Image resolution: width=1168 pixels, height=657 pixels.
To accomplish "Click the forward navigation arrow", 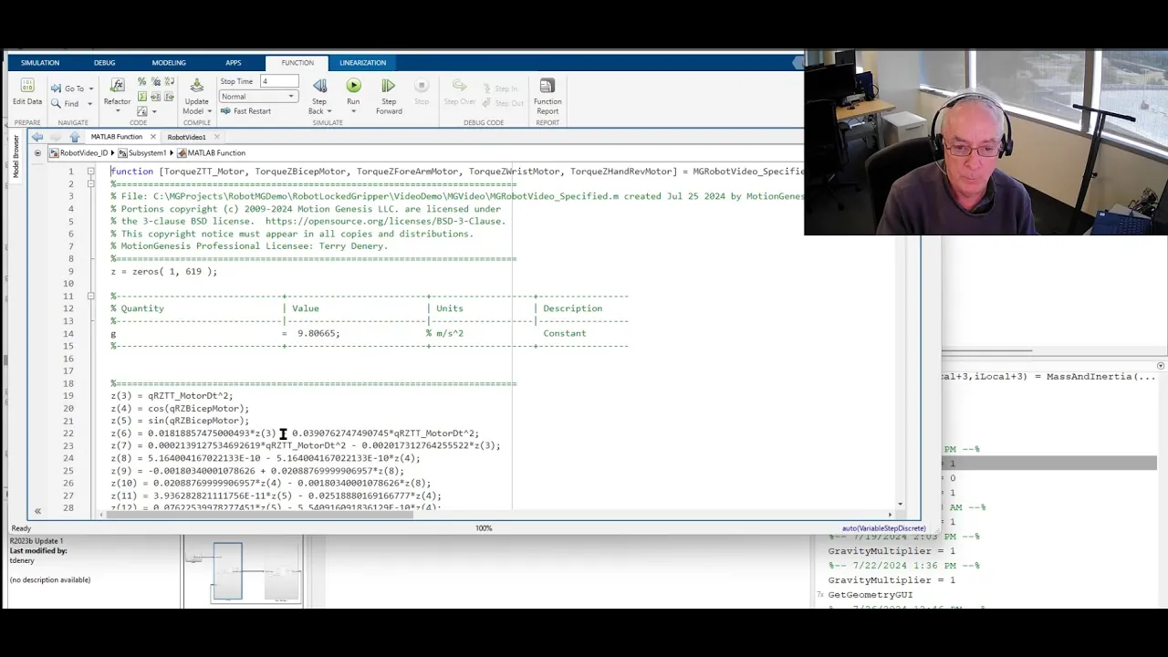I will point(56,137).
